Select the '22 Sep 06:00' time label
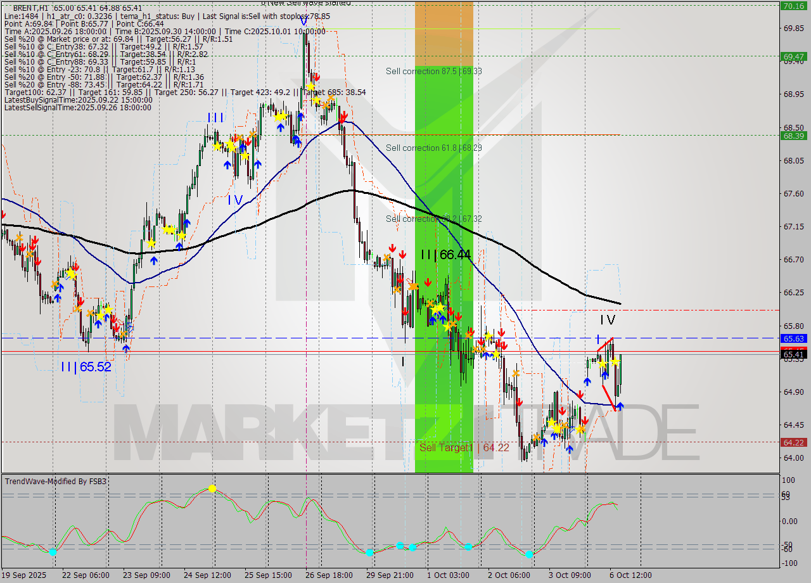This screenshot has width=811, height=583. coord(87,575)
